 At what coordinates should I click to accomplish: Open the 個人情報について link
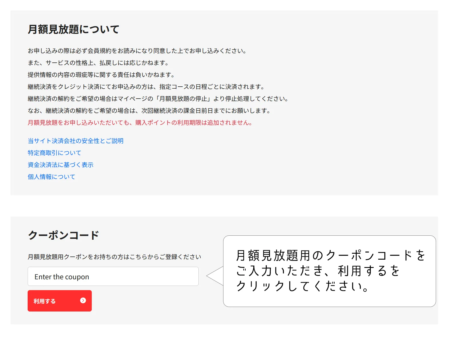(52, 177)
